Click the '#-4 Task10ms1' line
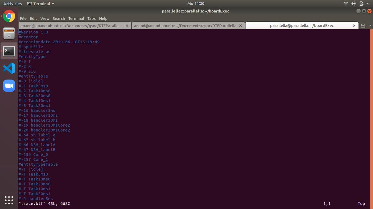This screenshot has height=209, width=373. tap(35, 101)
